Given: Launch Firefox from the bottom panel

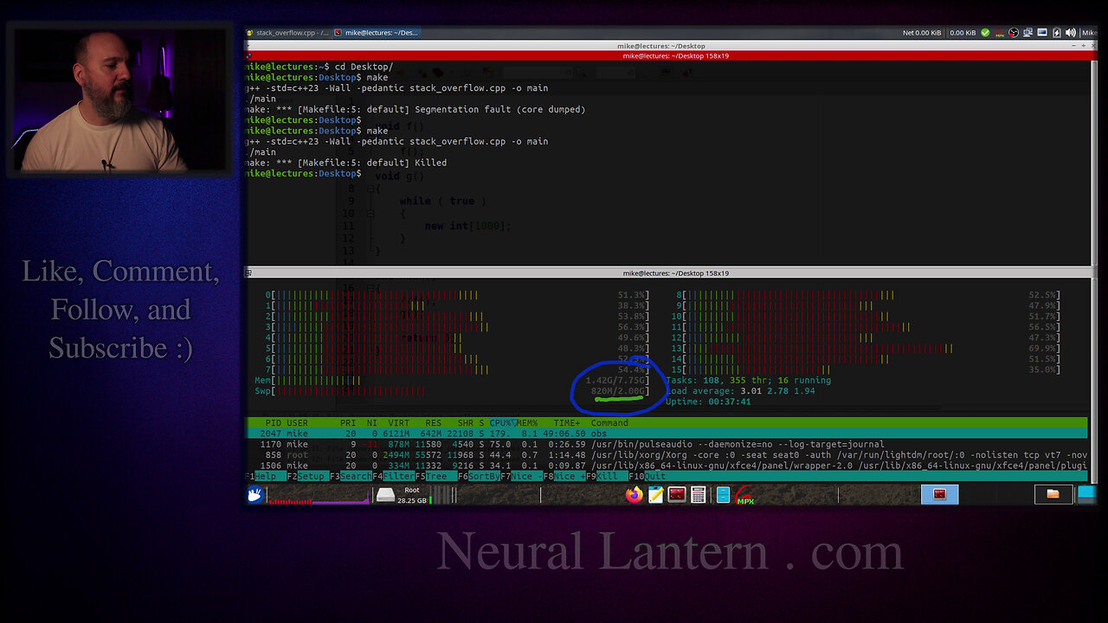Looking at the screenshot, I should click(635, 495).
